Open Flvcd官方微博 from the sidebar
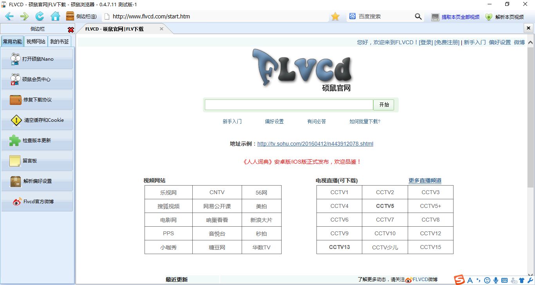The image size is (535, 285). [x=37, y=201]
